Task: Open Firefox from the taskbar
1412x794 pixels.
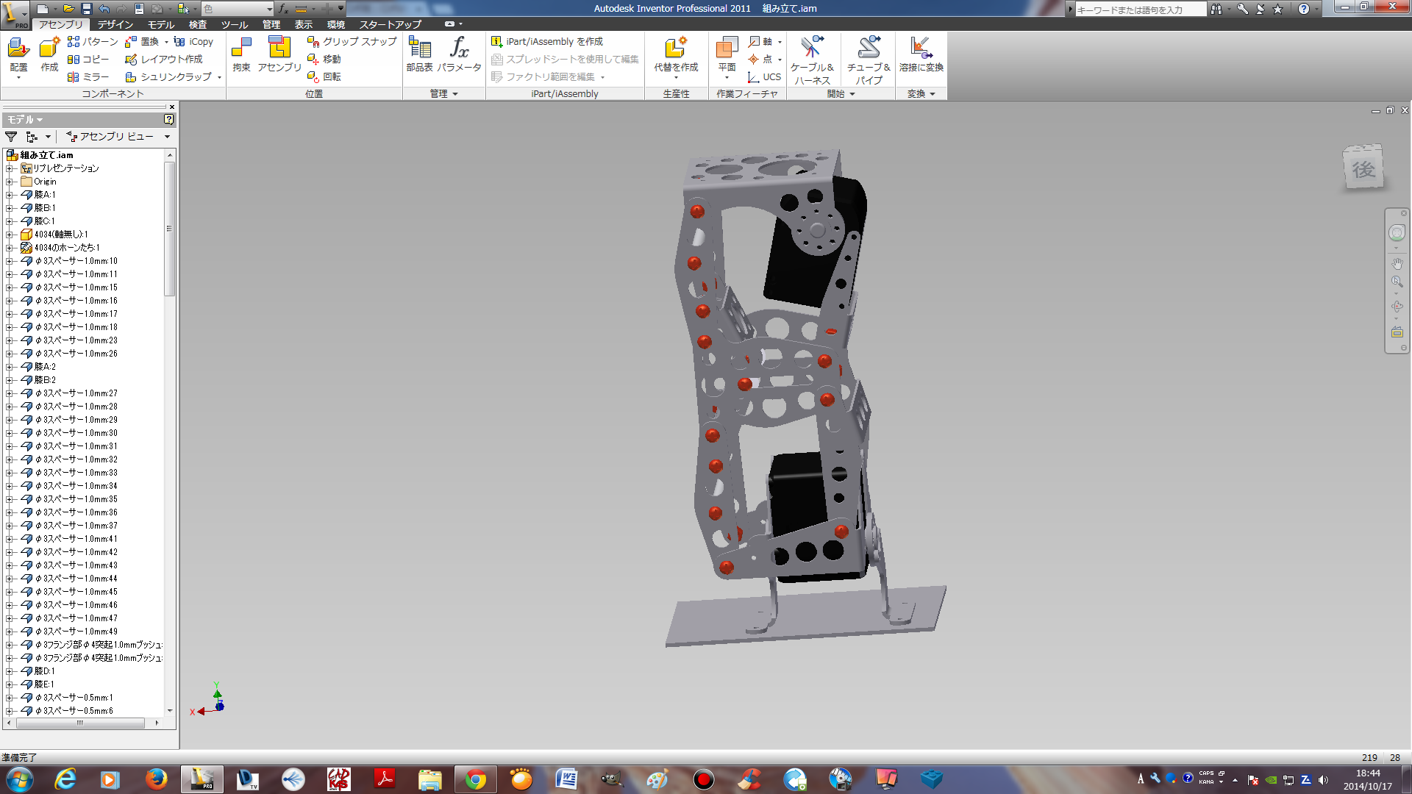Action: 156,779
